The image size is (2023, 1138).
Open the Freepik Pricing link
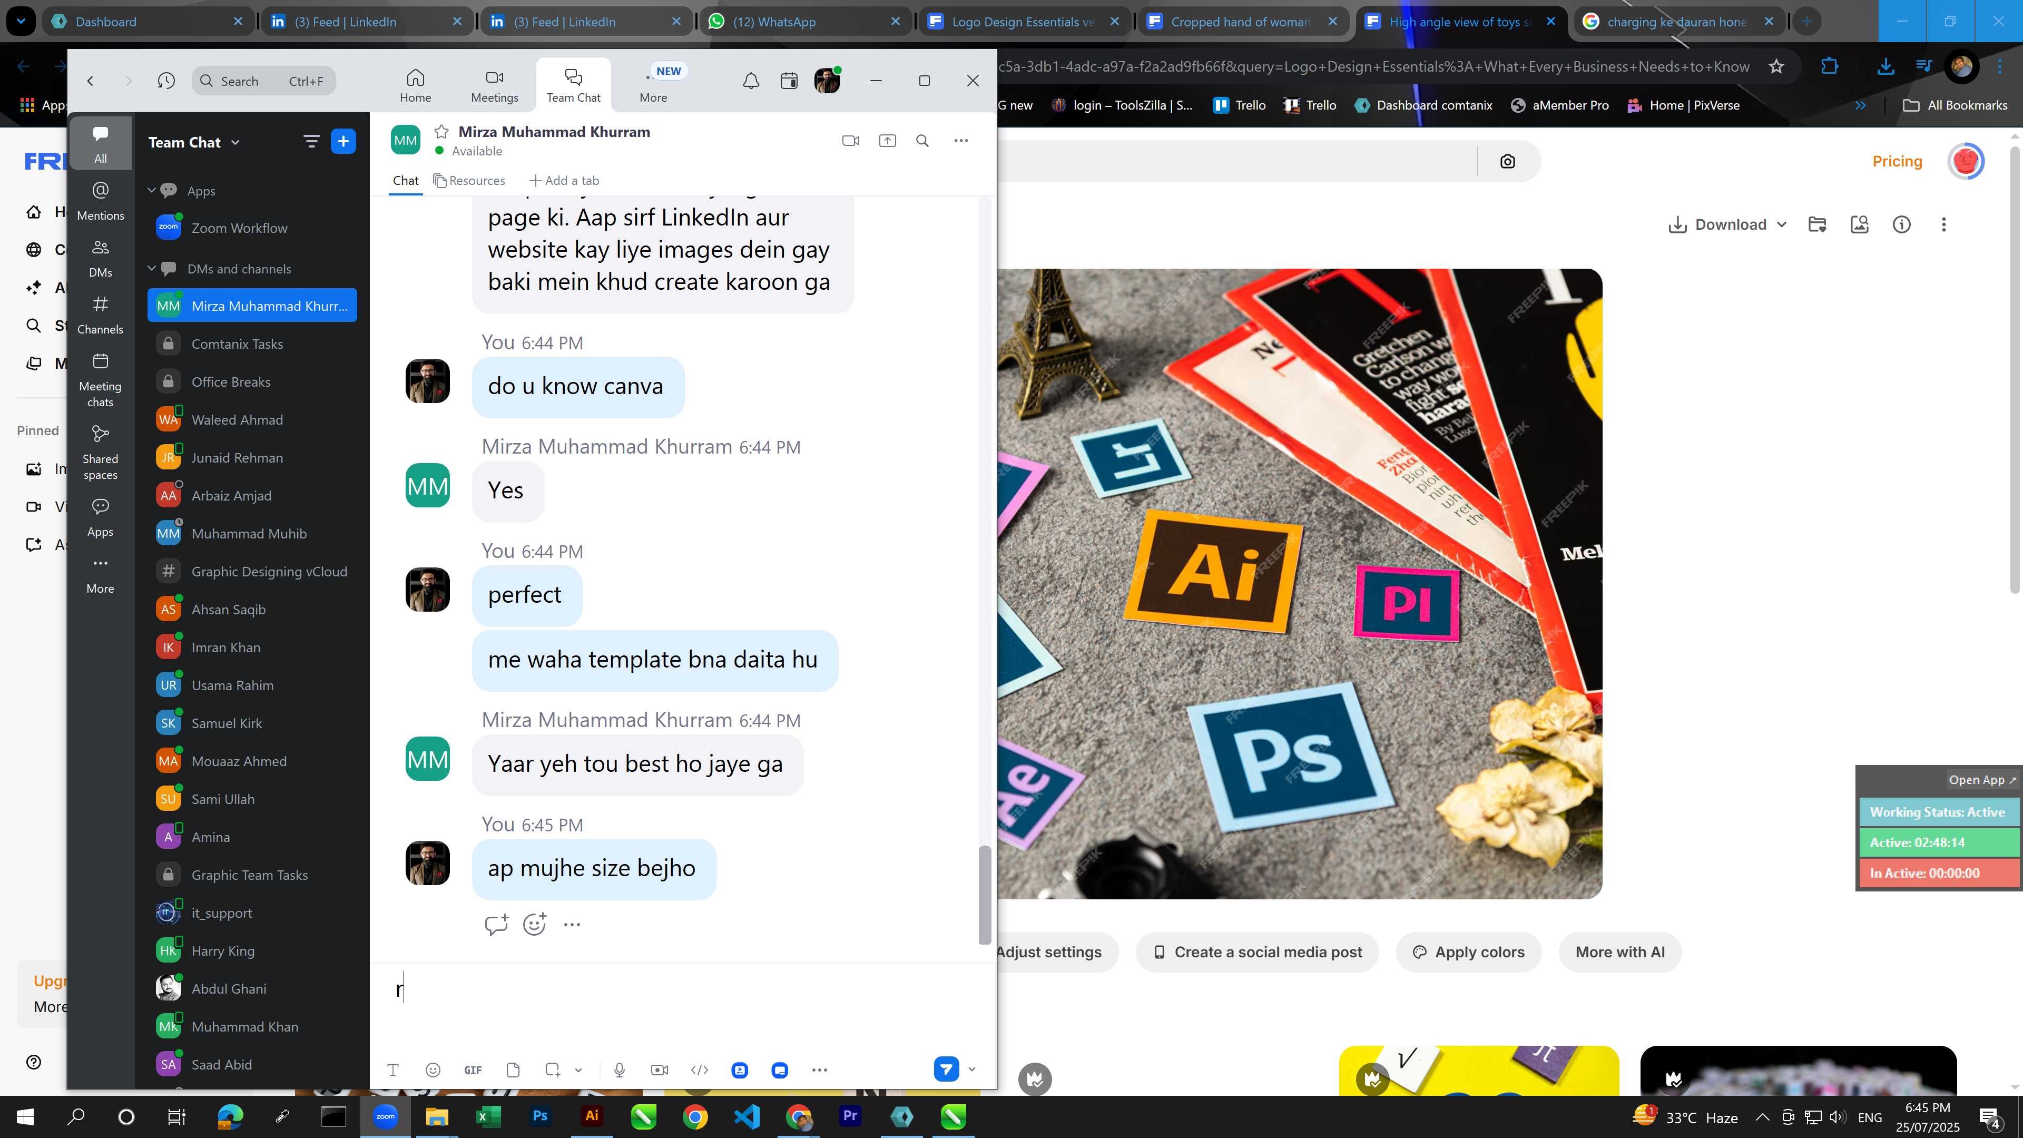pos(1897,161)
